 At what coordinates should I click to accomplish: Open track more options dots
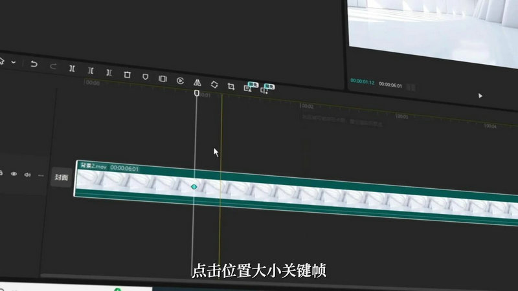point(41,175)
